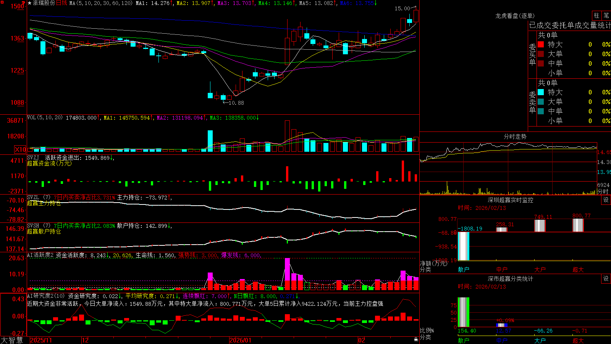Click the cyan 特大 sell-order color swatch
Viewport: 611px width, 344px height.
pos(541,92)
